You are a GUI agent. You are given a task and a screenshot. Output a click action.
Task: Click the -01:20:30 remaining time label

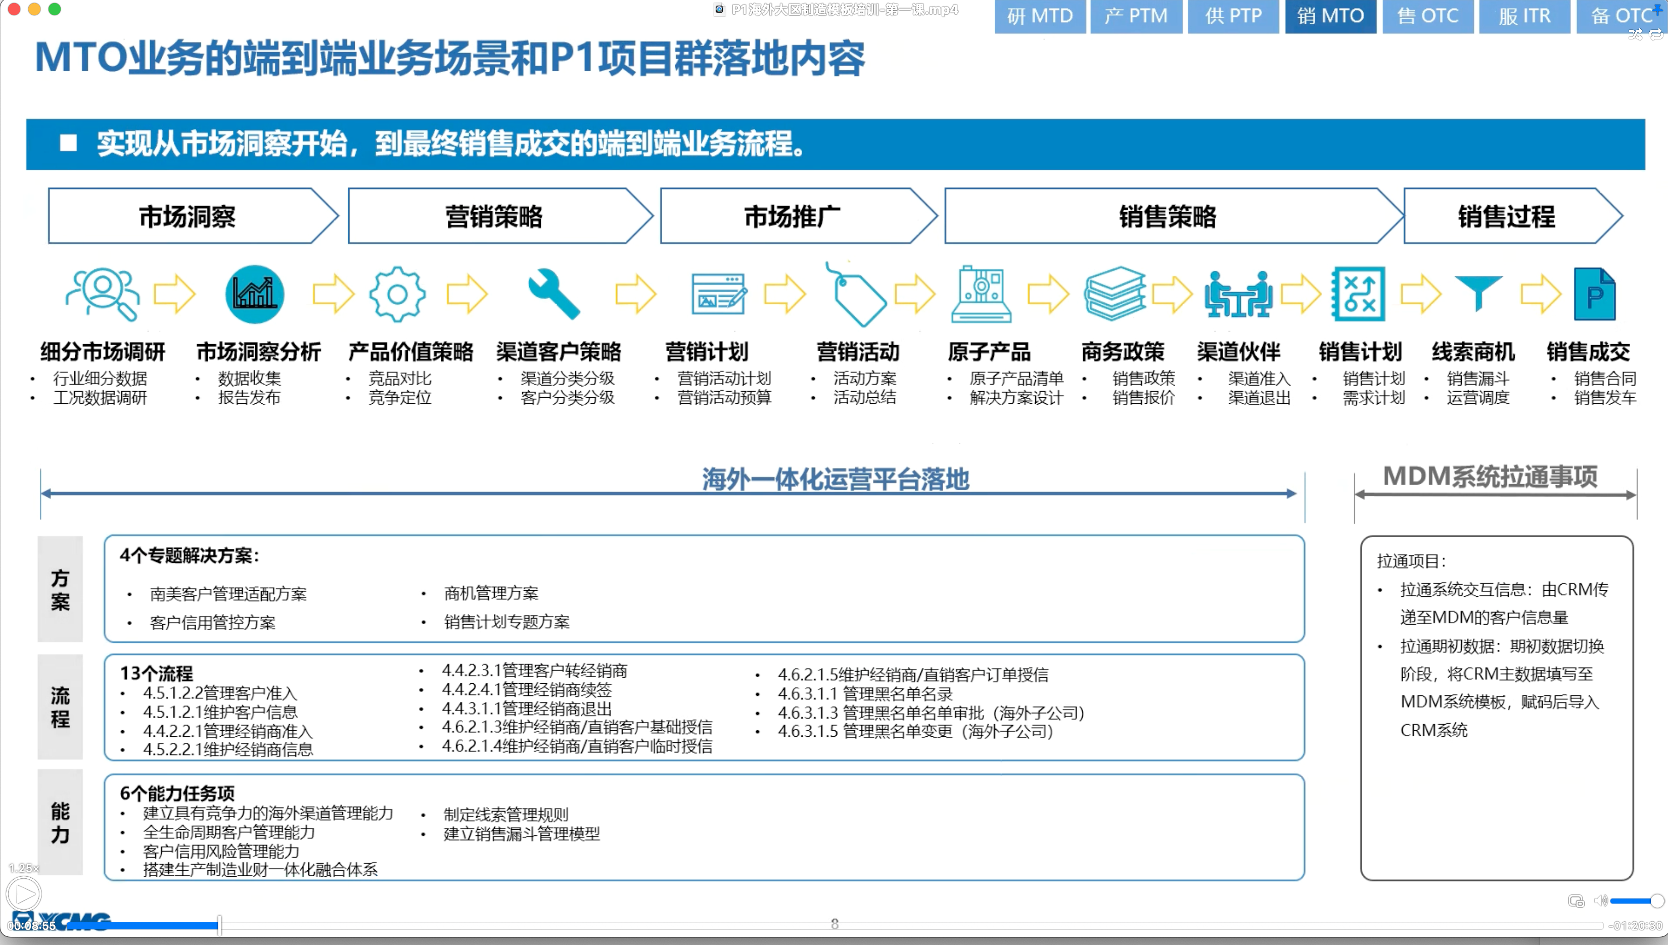(x=1635, y=925)
